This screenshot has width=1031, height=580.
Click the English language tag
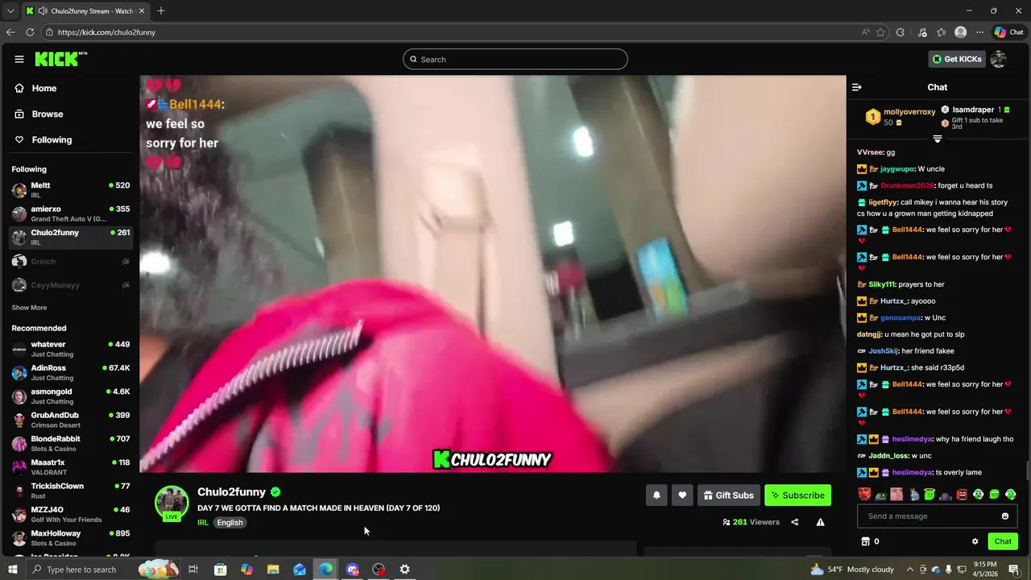coord(230,522)
